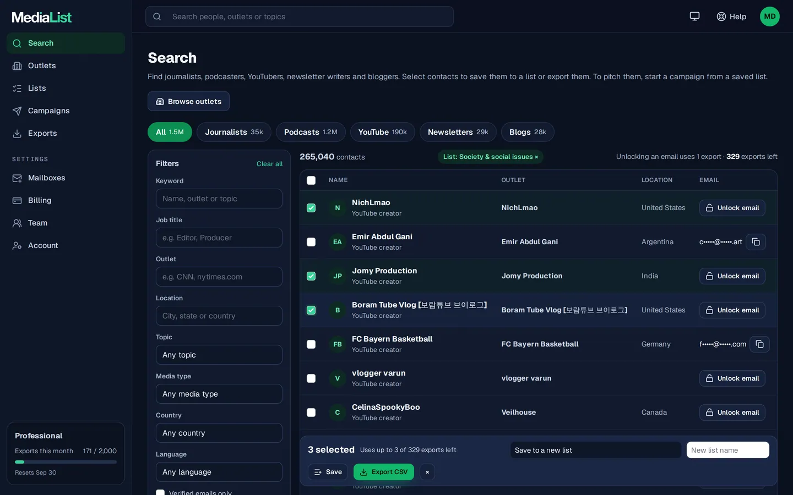Click the MediaList logo
The width and height of the screenshot is (793, 495).
point(42,17)
